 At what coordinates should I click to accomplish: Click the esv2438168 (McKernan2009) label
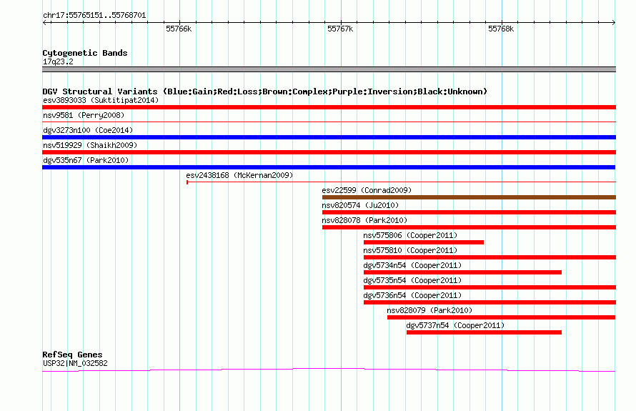pyautogui.click(x=239, y=175)
